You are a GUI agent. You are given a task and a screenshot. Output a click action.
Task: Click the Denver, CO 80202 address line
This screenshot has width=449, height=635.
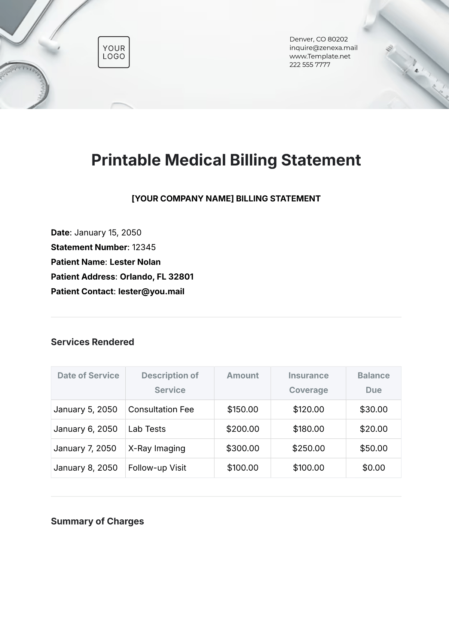pos(318,39)
